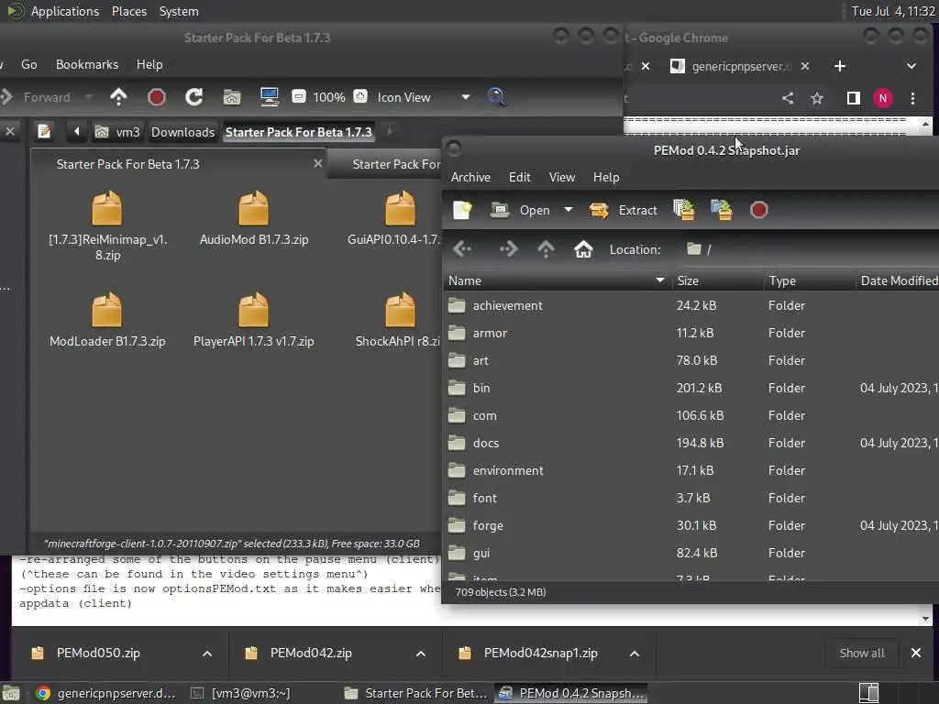Open the Icon View mode dropdown

[x=422, y=97]
